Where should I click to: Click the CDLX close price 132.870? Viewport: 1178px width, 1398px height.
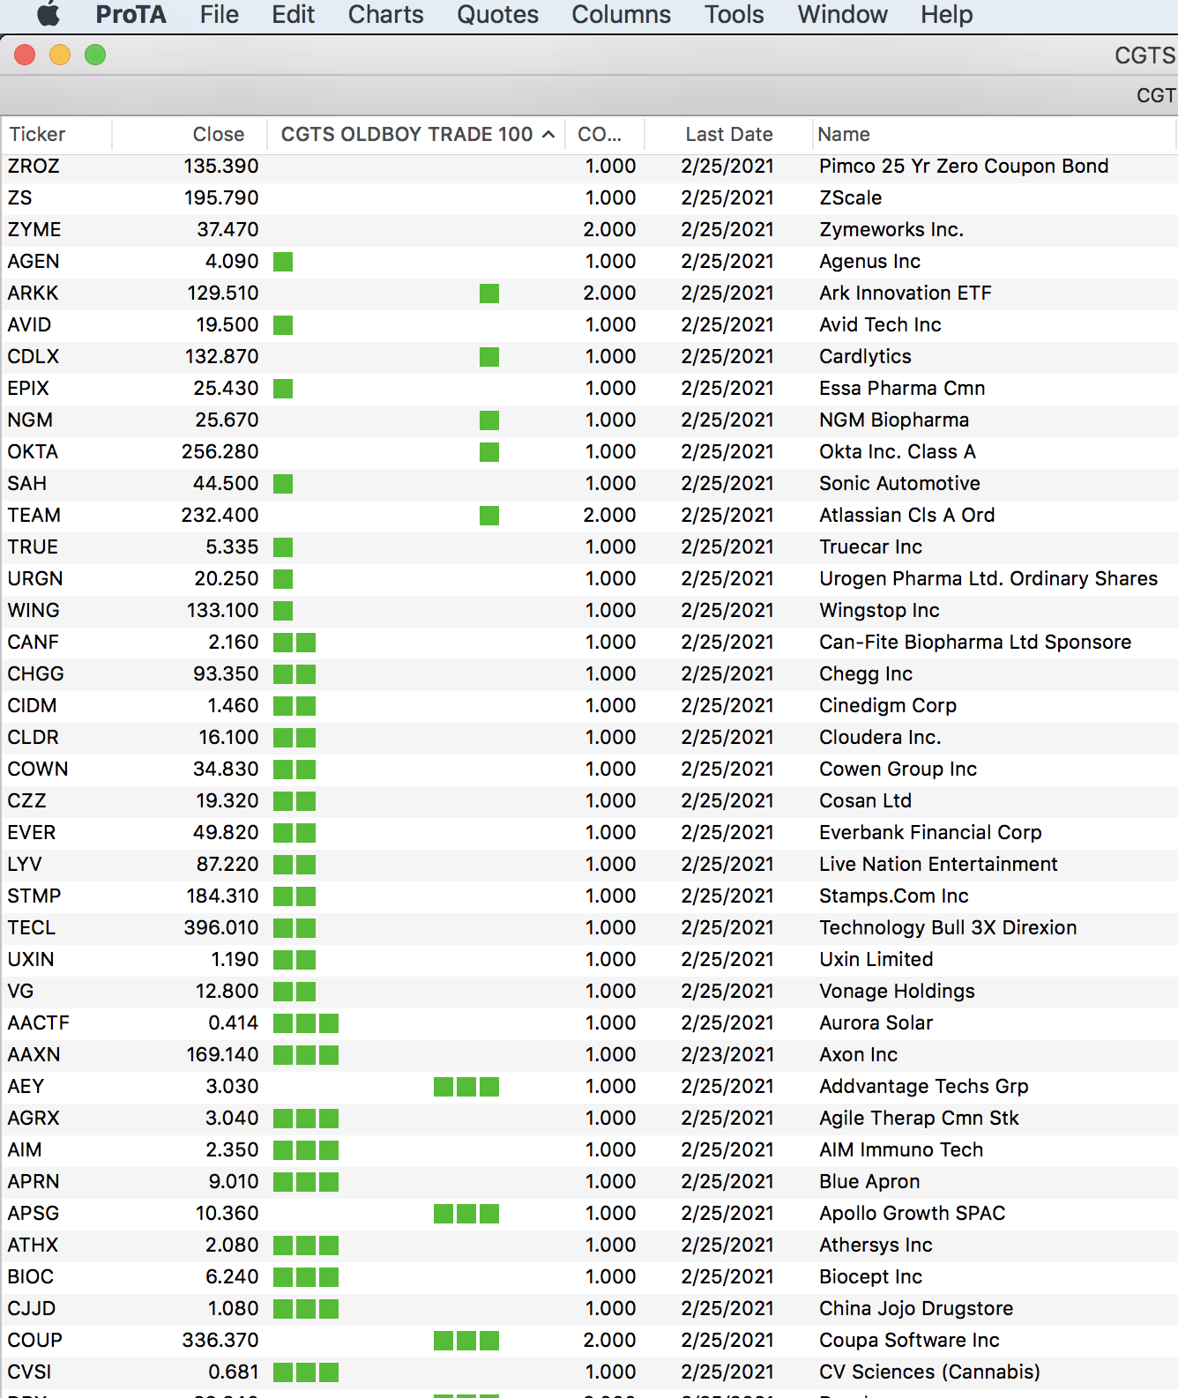pyautogui.click(x=221, y=356)
